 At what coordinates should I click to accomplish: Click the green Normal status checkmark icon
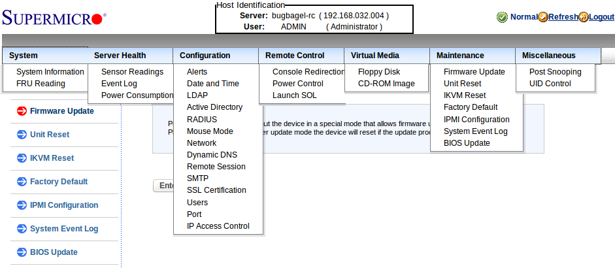[502, 17]
